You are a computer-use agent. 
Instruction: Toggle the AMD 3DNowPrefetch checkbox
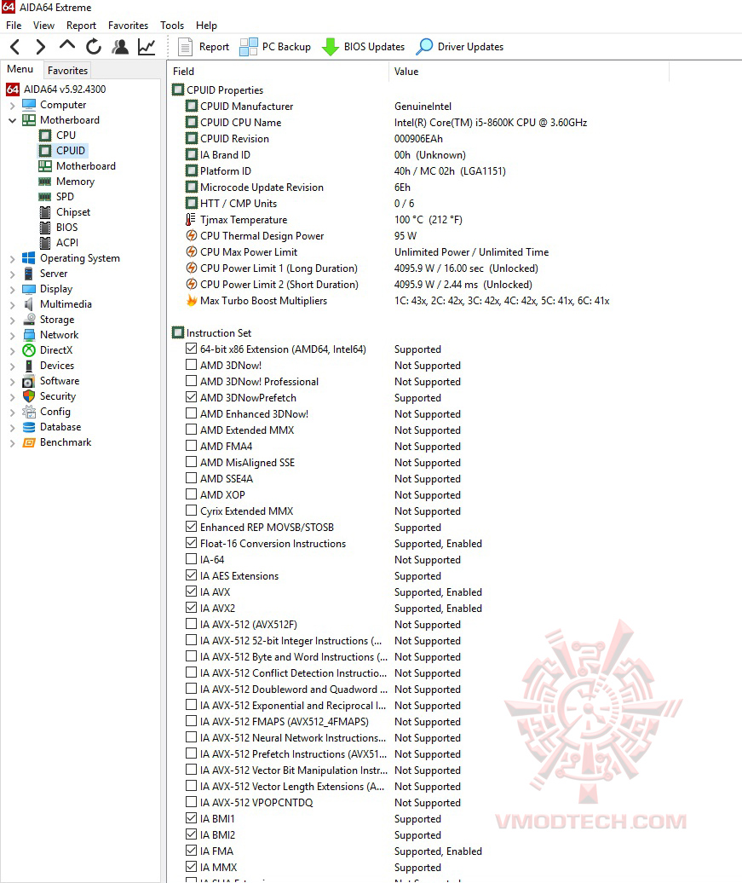click(x=192, y=397)
